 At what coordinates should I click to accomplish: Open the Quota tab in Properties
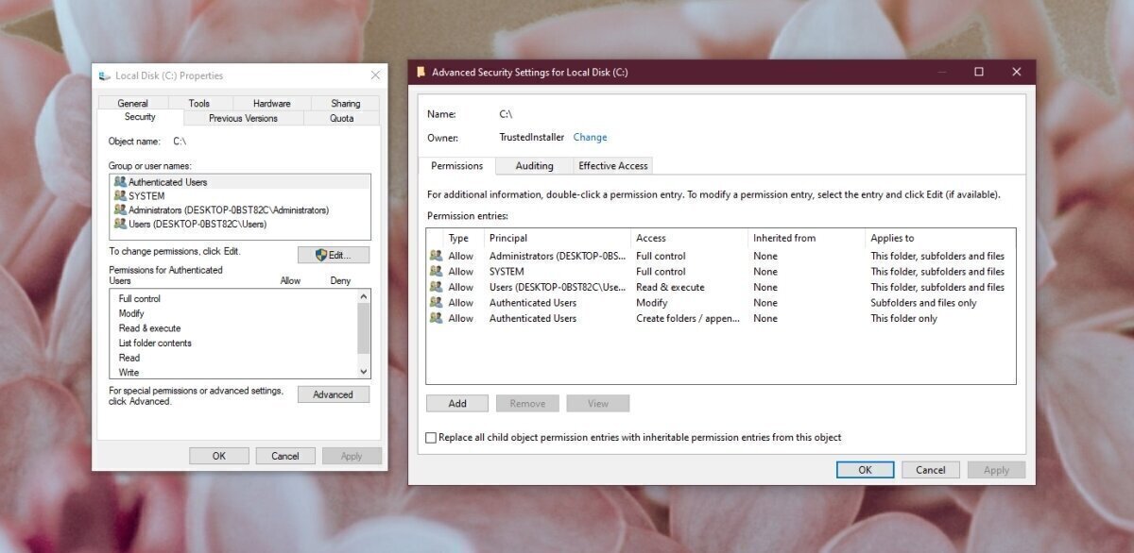click(343, 117)
